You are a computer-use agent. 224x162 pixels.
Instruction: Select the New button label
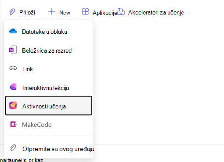point(65,13)
